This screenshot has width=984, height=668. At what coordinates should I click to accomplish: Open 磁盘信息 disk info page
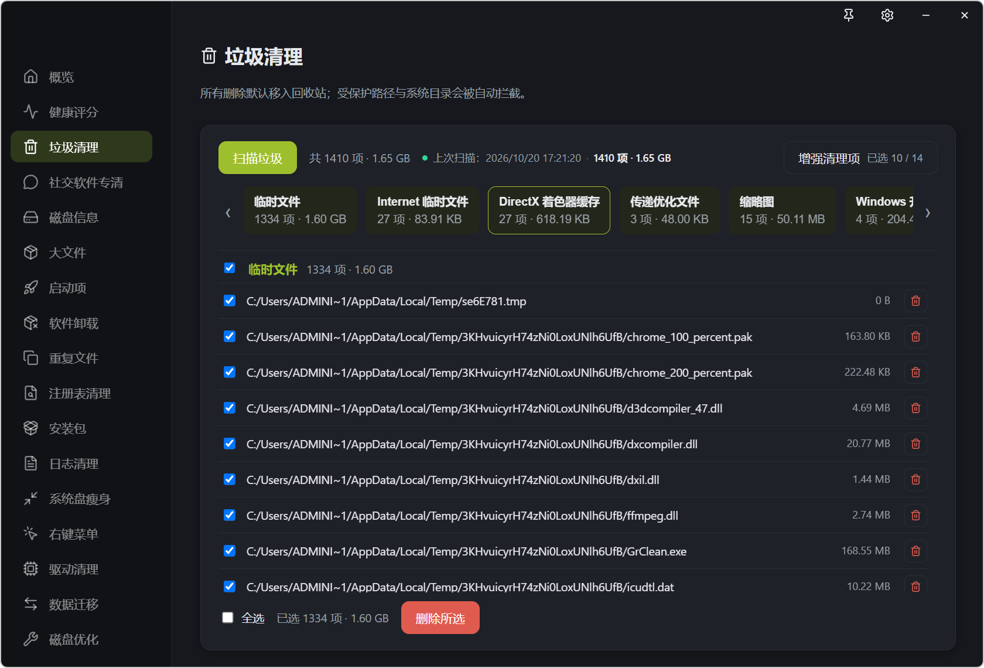[81, 217]
